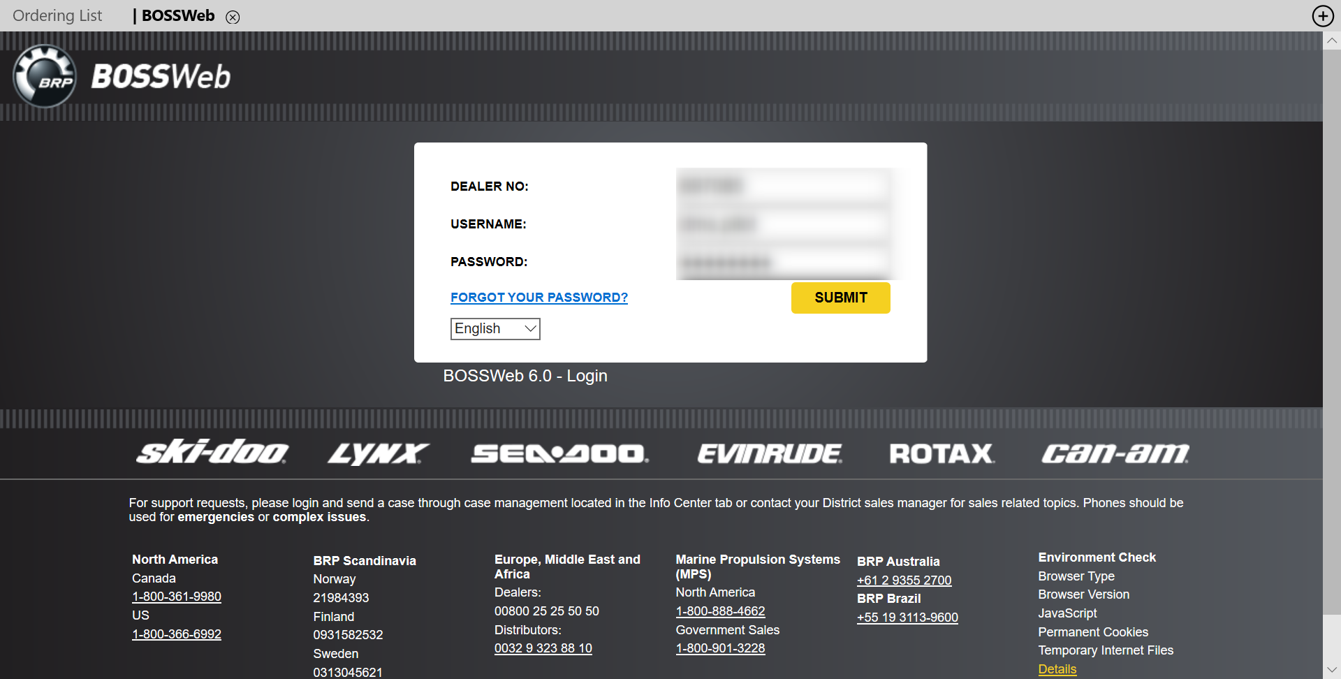Click the Sea-Doo brand logo
Image resolution: width=1341 pixels, height=679 pixels.
(559, 453)
